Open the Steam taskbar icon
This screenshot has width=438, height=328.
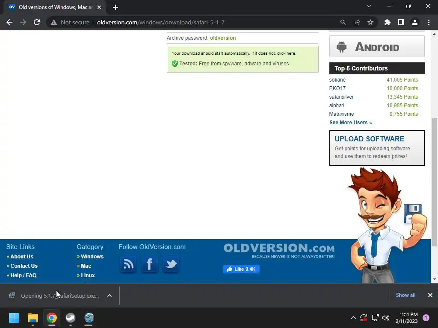71,318
